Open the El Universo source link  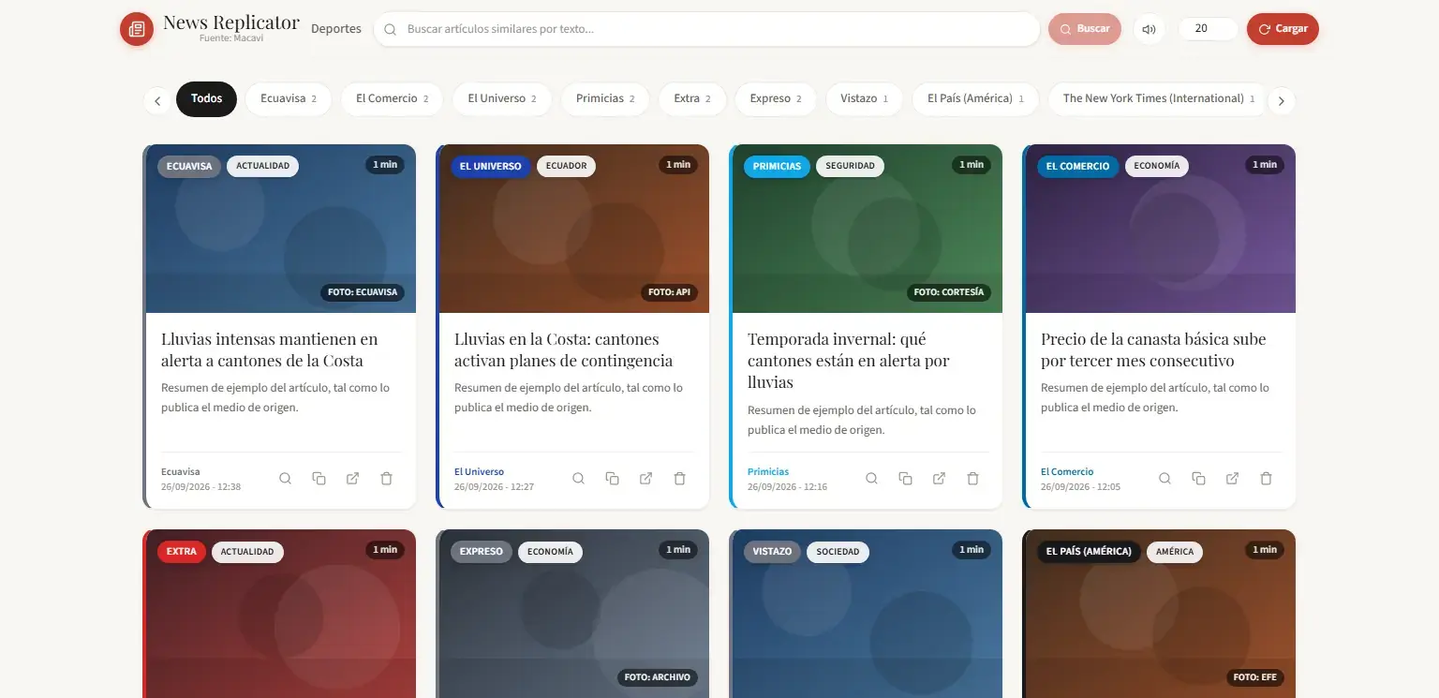(479, 472)
